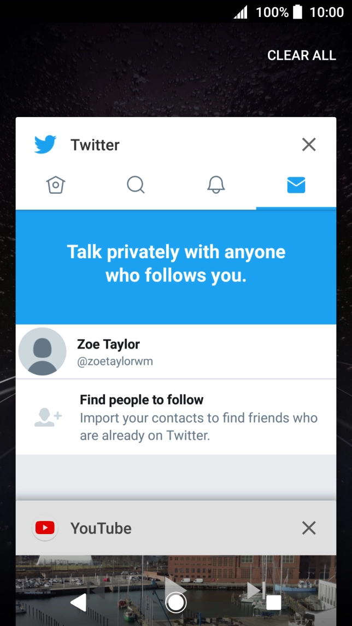The width and height of the screenshot is (352, 626).
Task: Dismiss the Twitter app card
Action: click(x=309, y=144)
